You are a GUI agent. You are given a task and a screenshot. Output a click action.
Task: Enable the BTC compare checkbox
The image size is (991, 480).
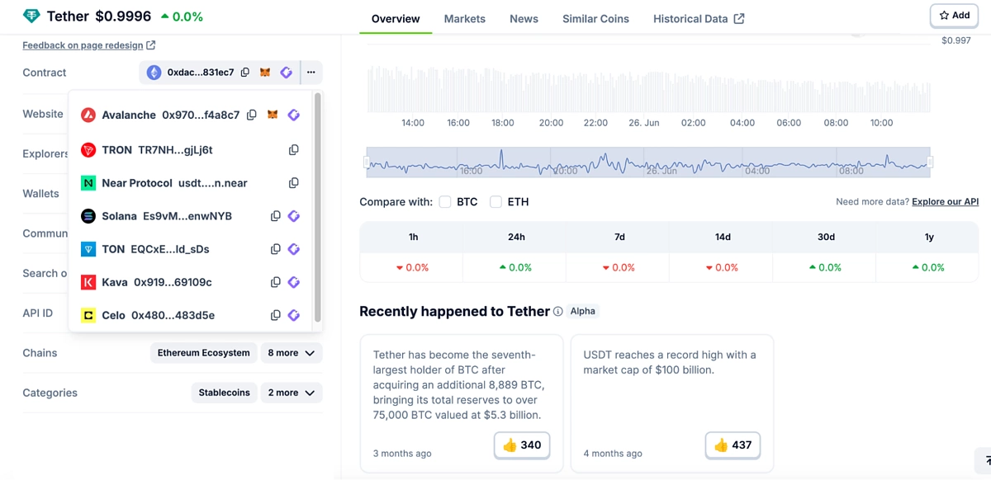tap(445, 202)
